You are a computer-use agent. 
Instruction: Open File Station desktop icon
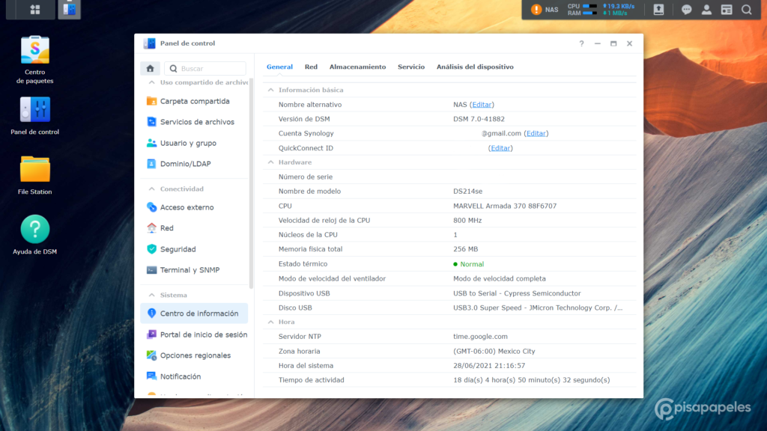click(34, 170)
